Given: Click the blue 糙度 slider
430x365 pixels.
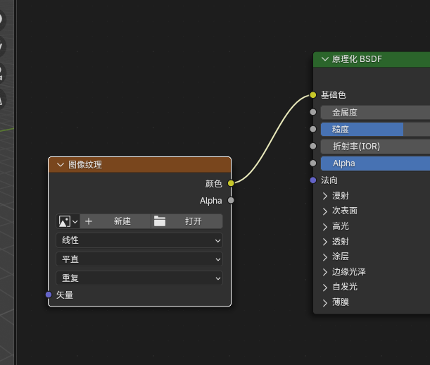Looking at the screenshot, I should click(373, 129).
